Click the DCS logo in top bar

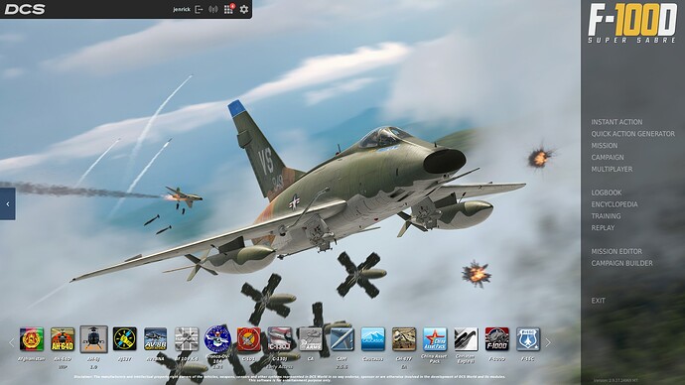coord(25,9)
